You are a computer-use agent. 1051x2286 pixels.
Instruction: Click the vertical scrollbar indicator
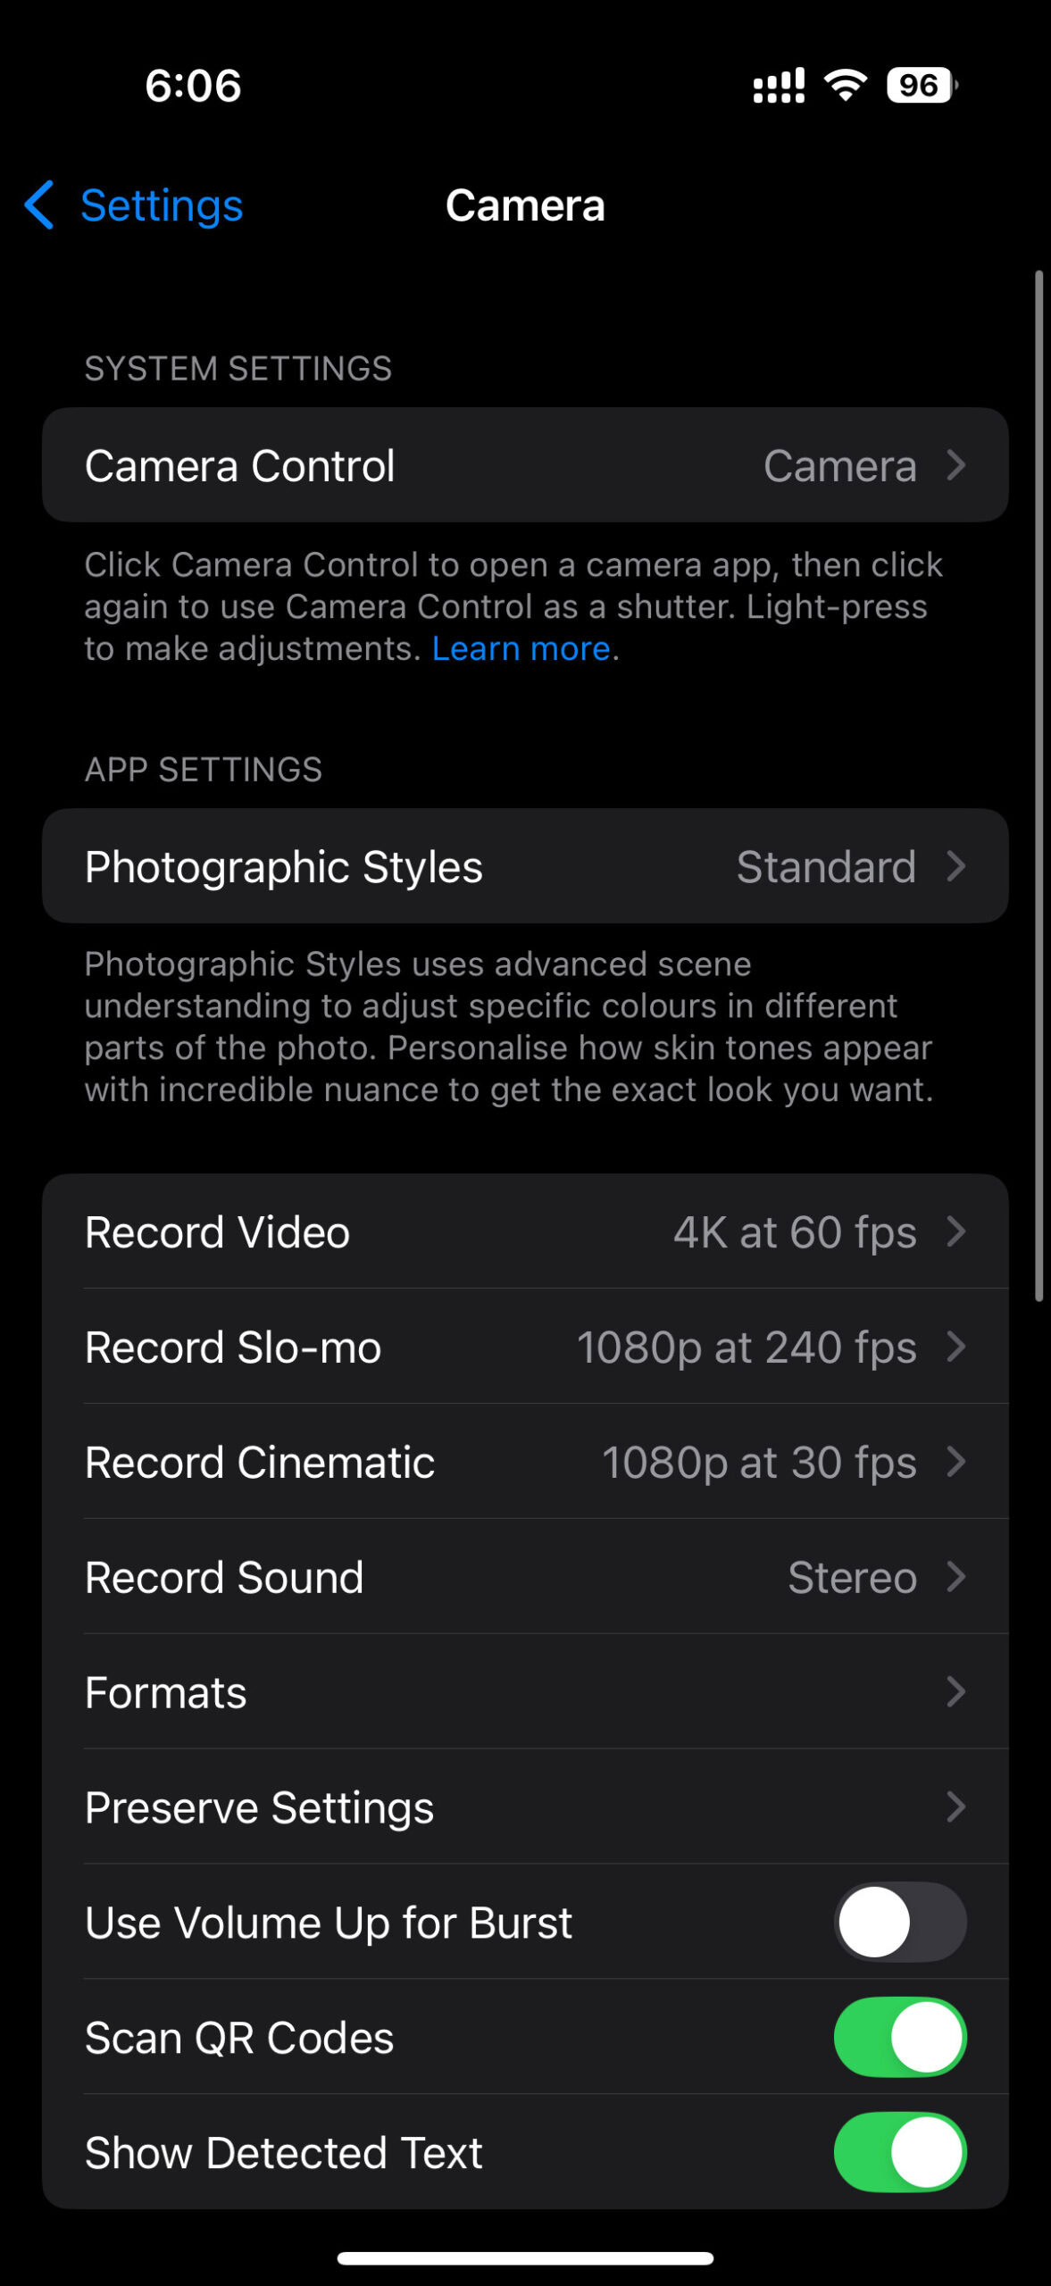1038,786
